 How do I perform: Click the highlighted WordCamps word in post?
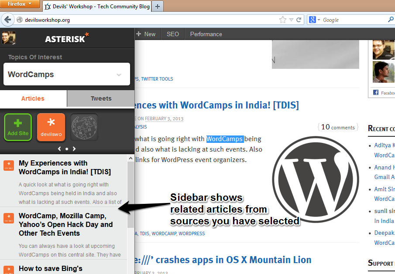[x=225, y=139]
